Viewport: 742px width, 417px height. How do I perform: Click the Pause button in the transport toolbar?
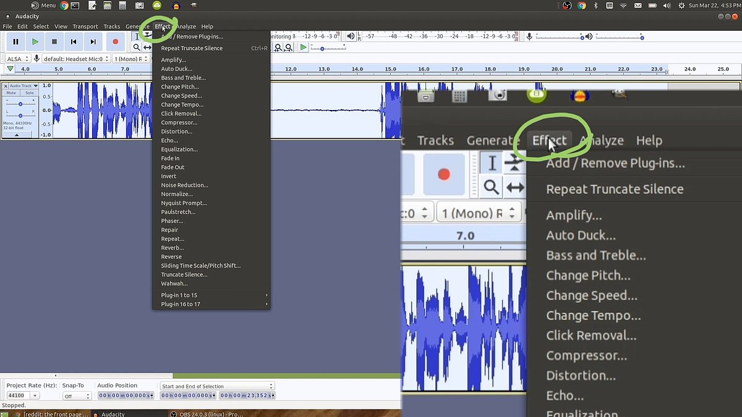(x=15, y=41)
